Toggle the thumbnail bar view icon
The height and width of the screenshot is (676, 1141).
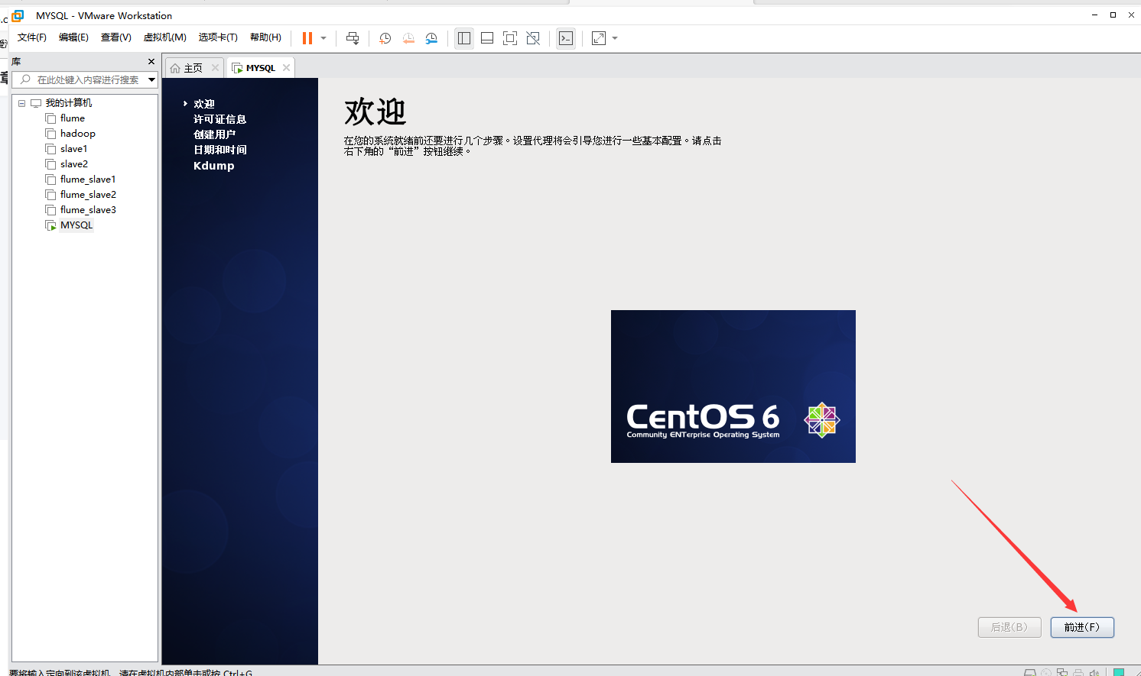487,38
